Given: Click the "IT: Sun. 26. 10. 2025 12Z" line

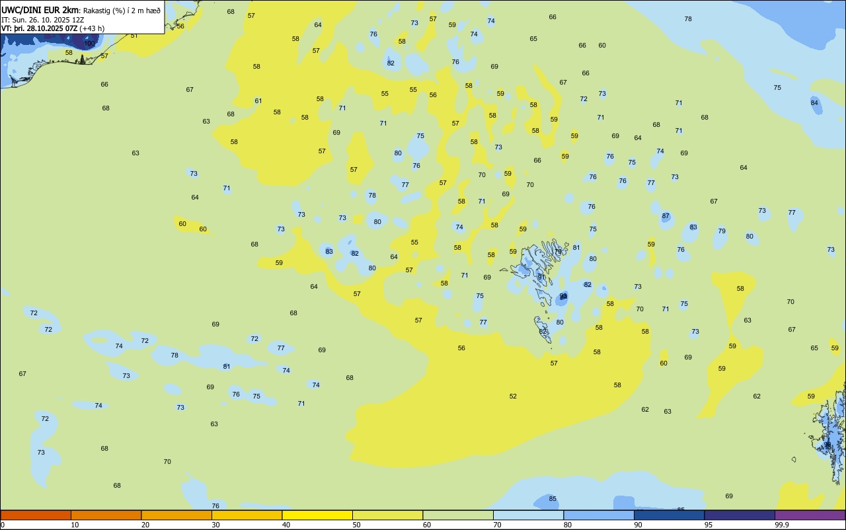Looking at the screenshot, I should (43, 20).
